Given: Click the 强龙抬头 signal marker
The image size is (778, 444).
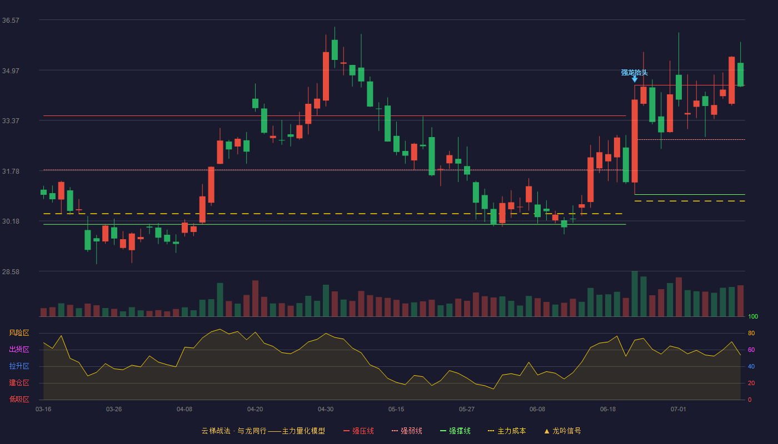Looking at the screenshot, I should tap(635, 75).
